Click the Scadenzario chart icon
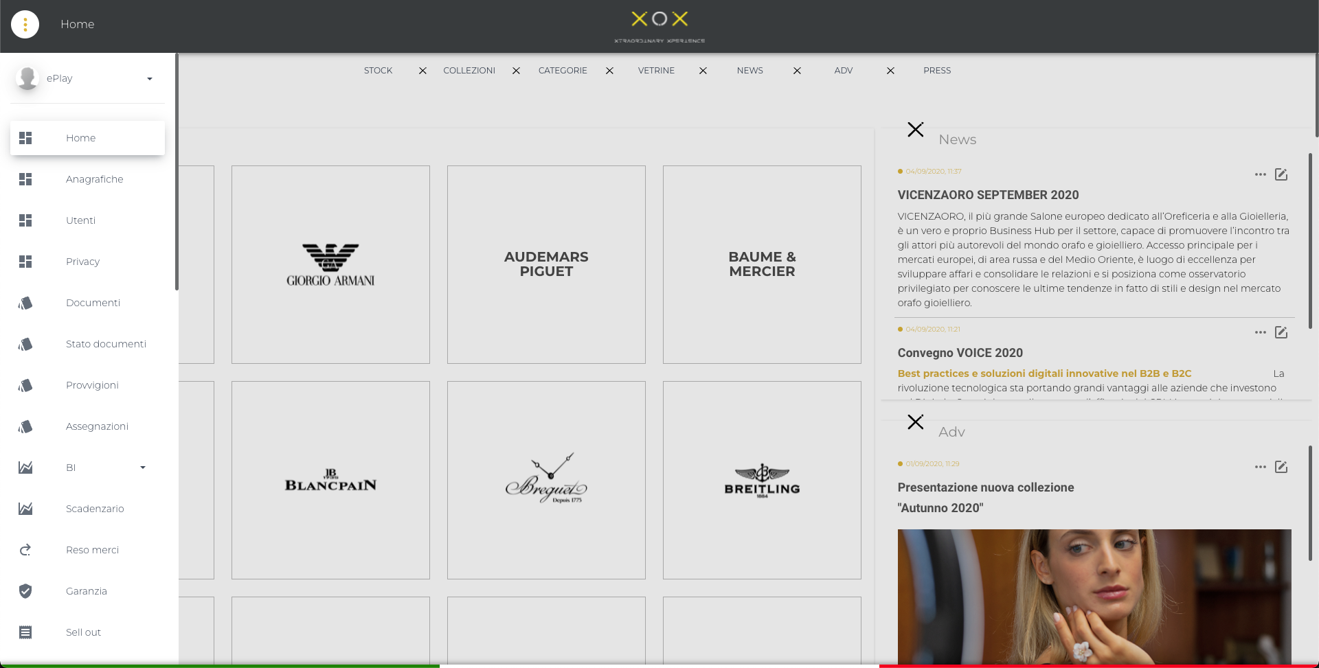Image resolution: width=1319 pixels, height=668 pixels. [x=25, y=509]
